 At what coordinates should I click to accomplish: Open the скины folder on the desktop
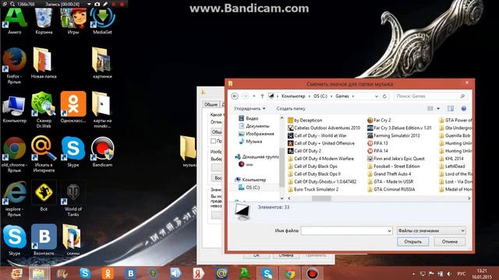tap(73, 240)
